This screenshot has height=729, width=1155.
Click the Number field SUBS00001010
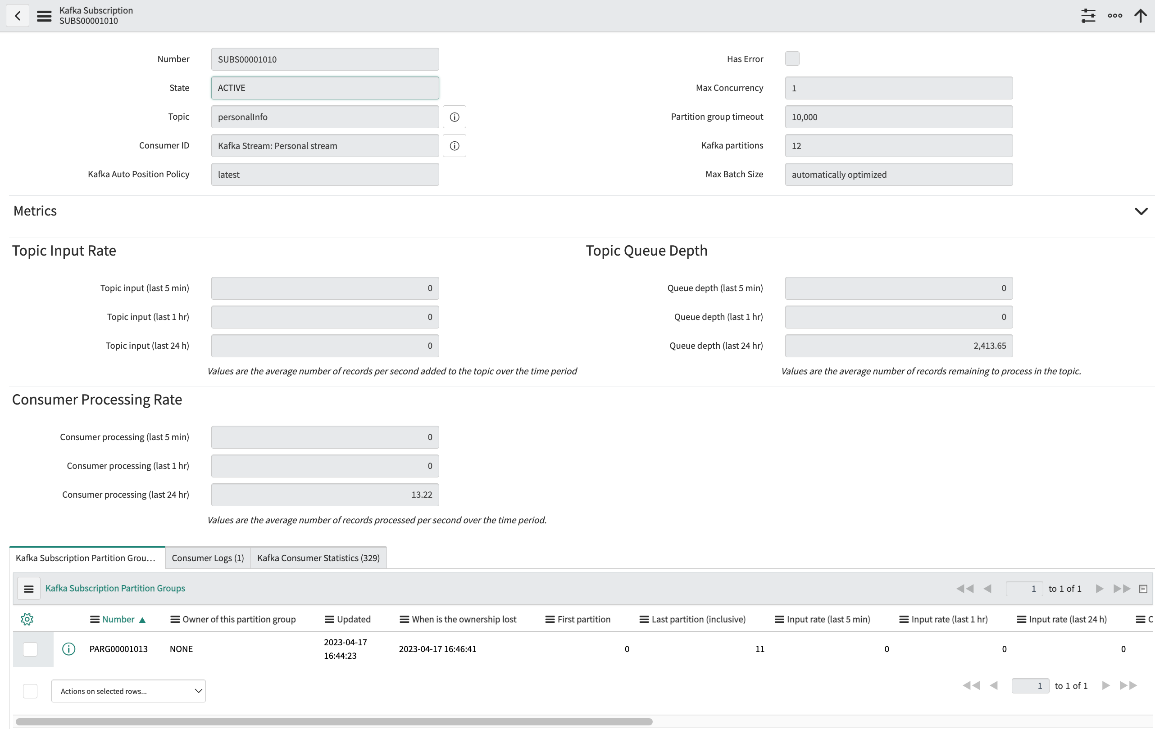(325, 59)
